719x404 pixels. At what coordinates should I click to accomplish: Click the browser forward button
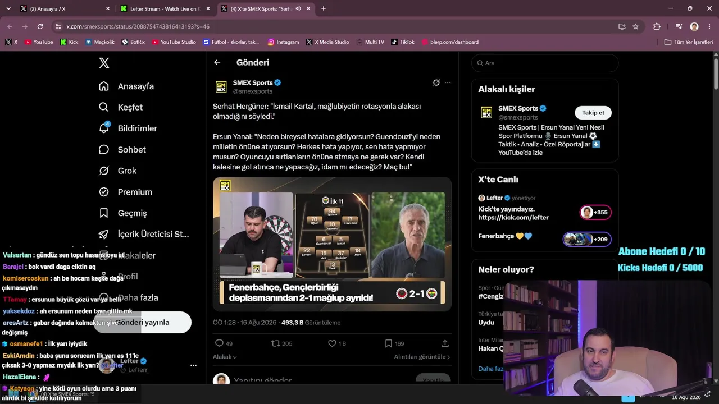(x=25, y=26)
